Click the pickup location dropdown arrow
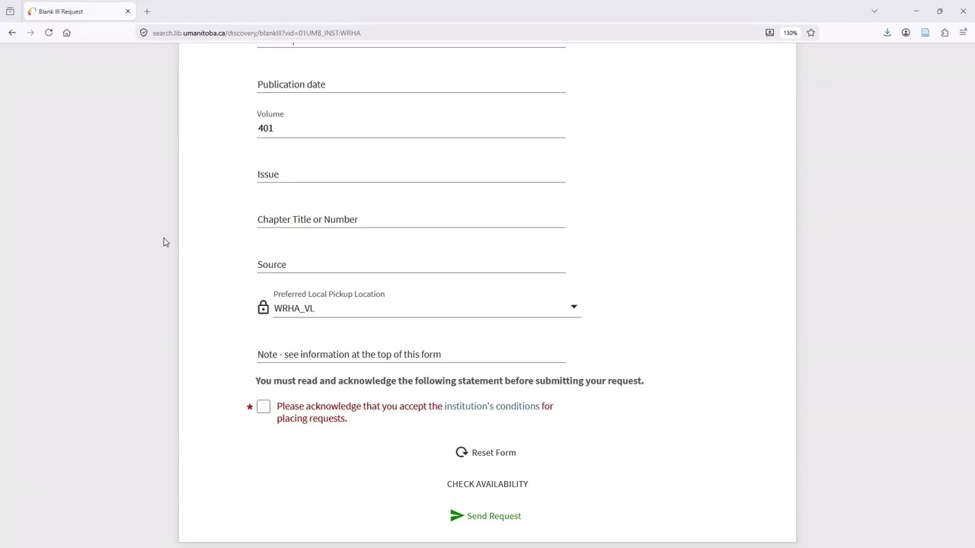Viewport: 975px width, 548px height. pyautogui.click(x=574, y=307)
